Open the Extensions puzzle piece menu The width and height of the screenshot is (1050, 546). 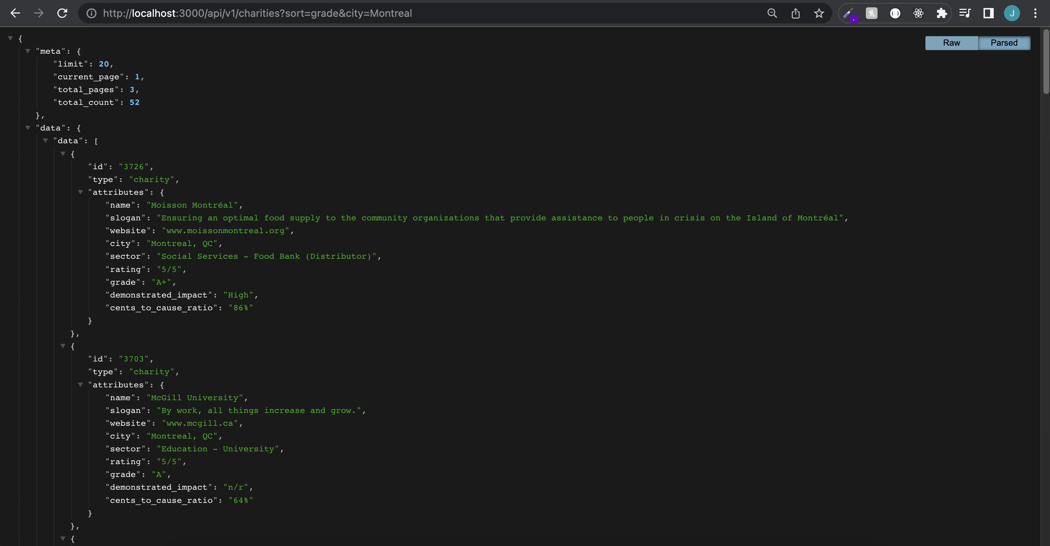tap(941, 13)
